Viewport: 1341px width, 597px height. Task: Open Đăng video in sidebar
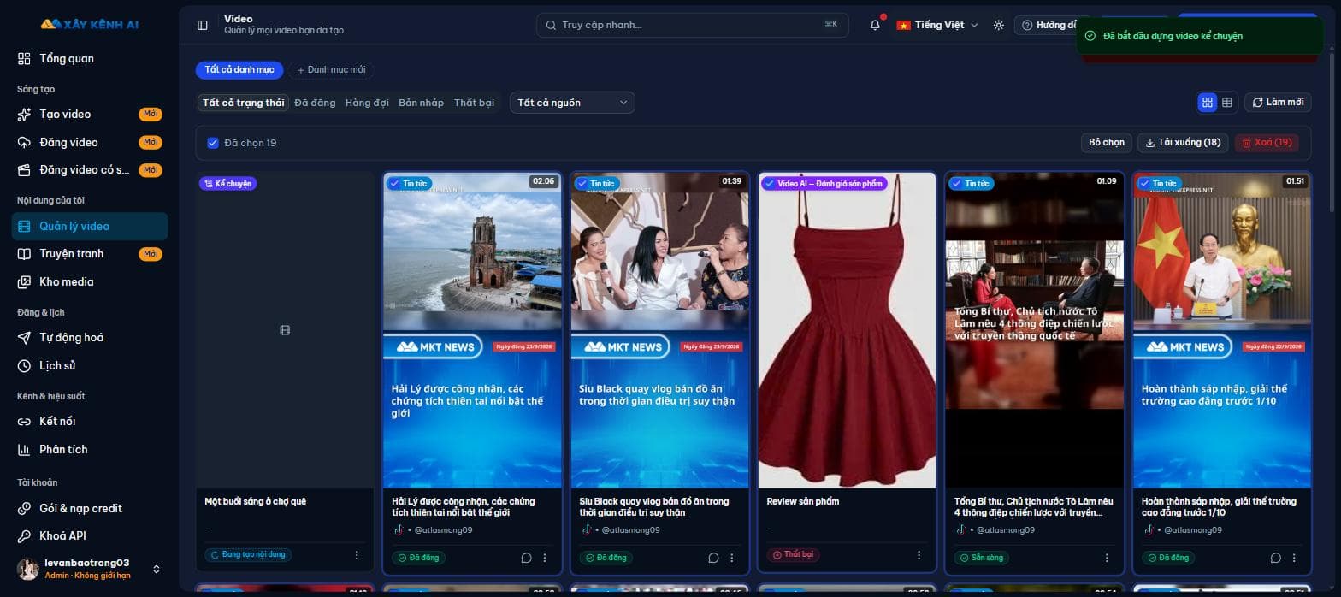(x=89, y=142)
